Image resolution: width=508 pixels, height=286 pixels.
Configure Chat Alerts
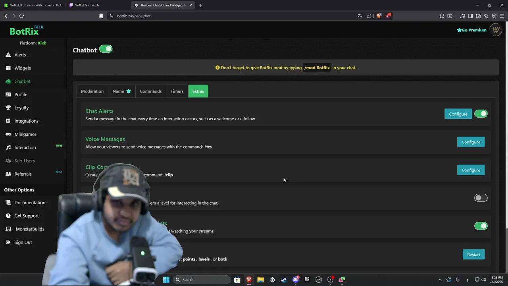click(x=458, y=114)
